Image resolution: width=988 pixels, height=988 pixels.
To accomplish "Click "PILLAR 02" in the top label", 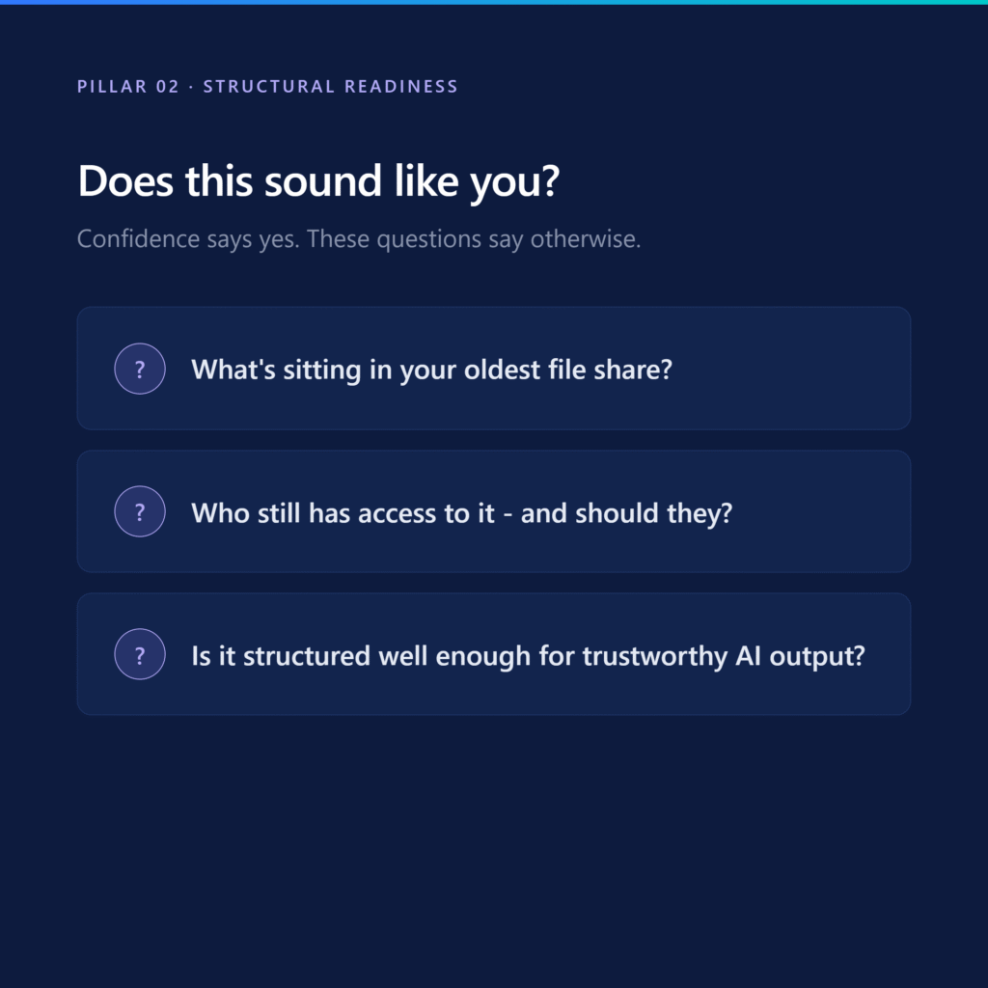I will [x=128, y=86].
